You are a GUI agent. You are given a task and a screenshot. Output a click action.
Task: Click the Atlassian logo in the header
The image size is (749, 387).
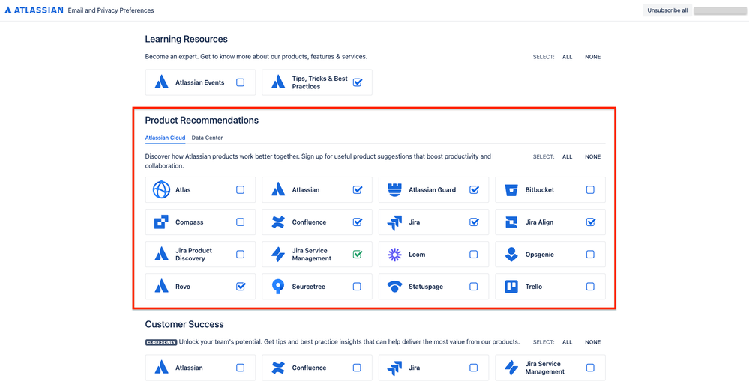click(x=34, y=10)
